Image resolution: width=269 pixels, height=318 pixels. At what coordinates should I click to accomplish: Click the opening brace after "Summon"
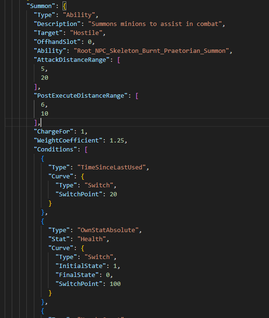pos(64,6)
